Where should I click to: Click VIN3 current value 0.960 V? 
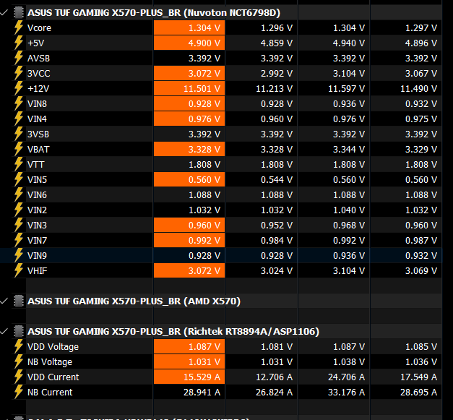click(x=204, y=225)
